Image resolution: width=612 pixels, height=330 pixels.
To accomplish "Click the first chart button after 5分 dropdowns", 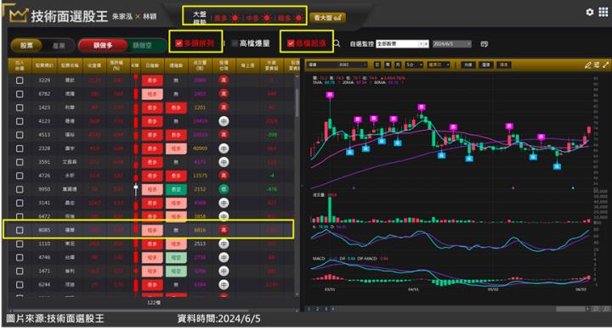I will 467,64.
